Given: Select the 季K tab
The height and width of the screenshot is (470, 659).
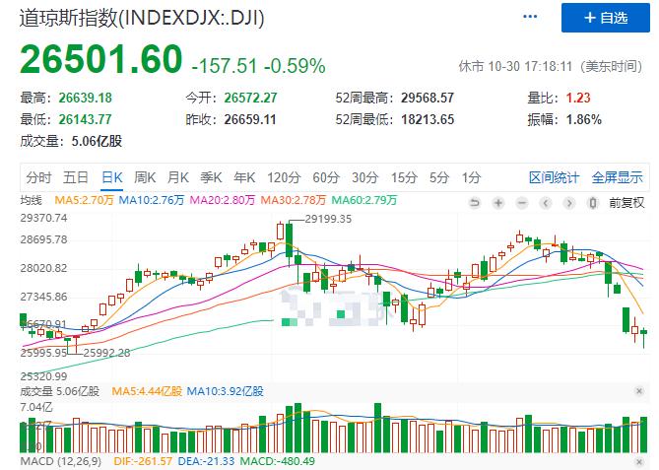Looking at the screenshot, I should click(x=211, y=177).
